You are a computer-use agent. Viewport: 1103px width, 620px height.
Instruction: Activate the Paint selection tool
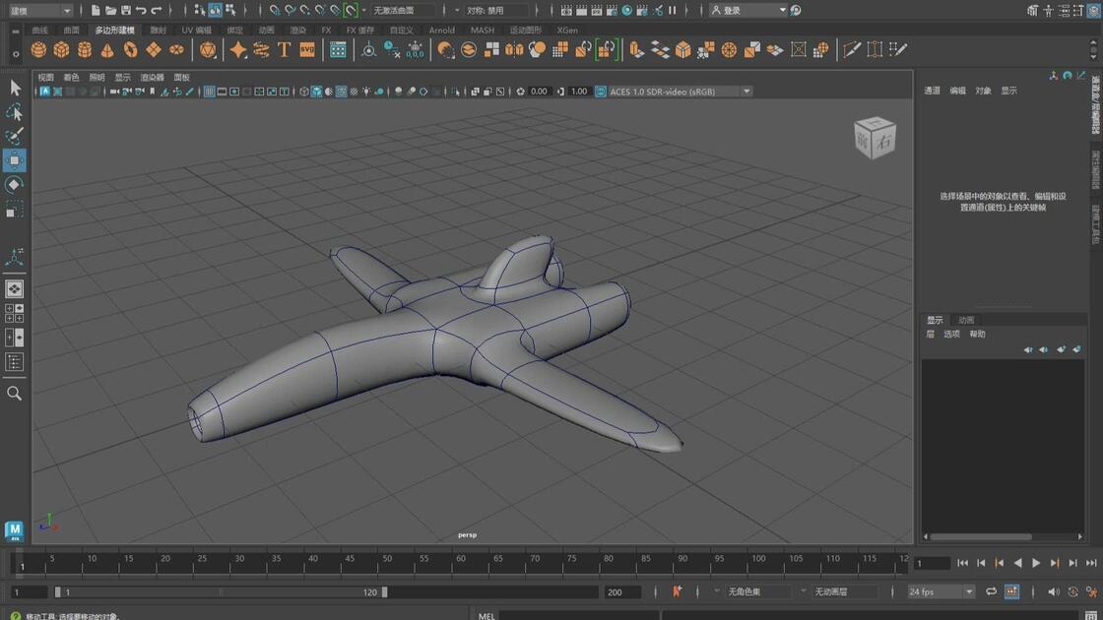(x=14, y=136)
